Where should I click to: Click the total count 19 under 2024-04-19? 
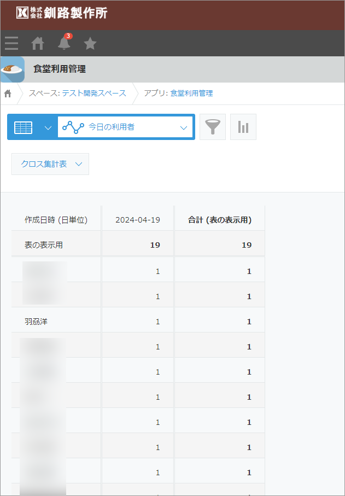click(155, 245)
